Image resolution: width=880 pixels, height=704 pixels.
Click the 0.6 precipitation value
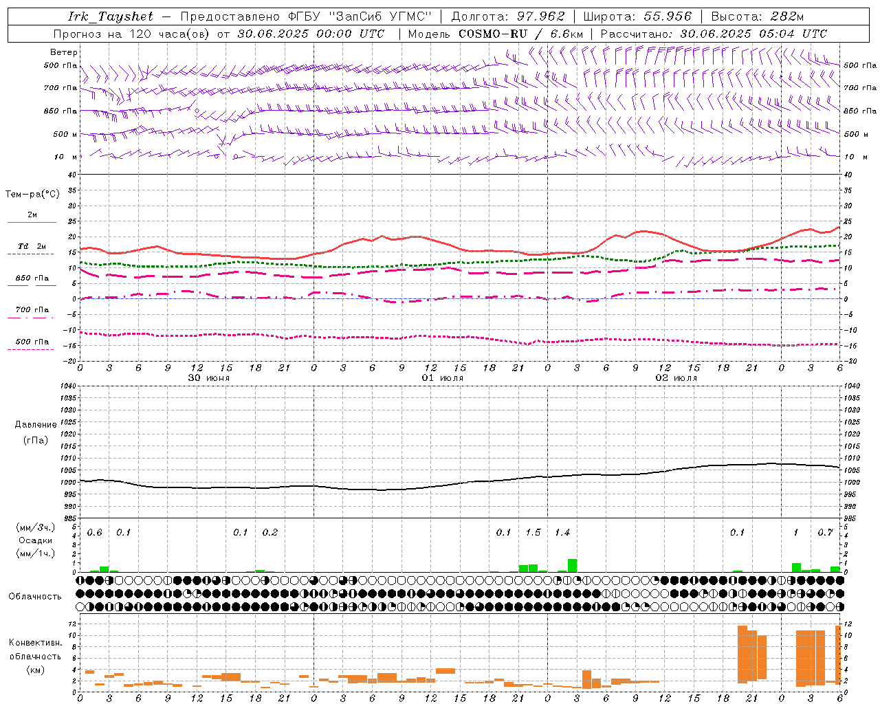(x=95, y=533)
